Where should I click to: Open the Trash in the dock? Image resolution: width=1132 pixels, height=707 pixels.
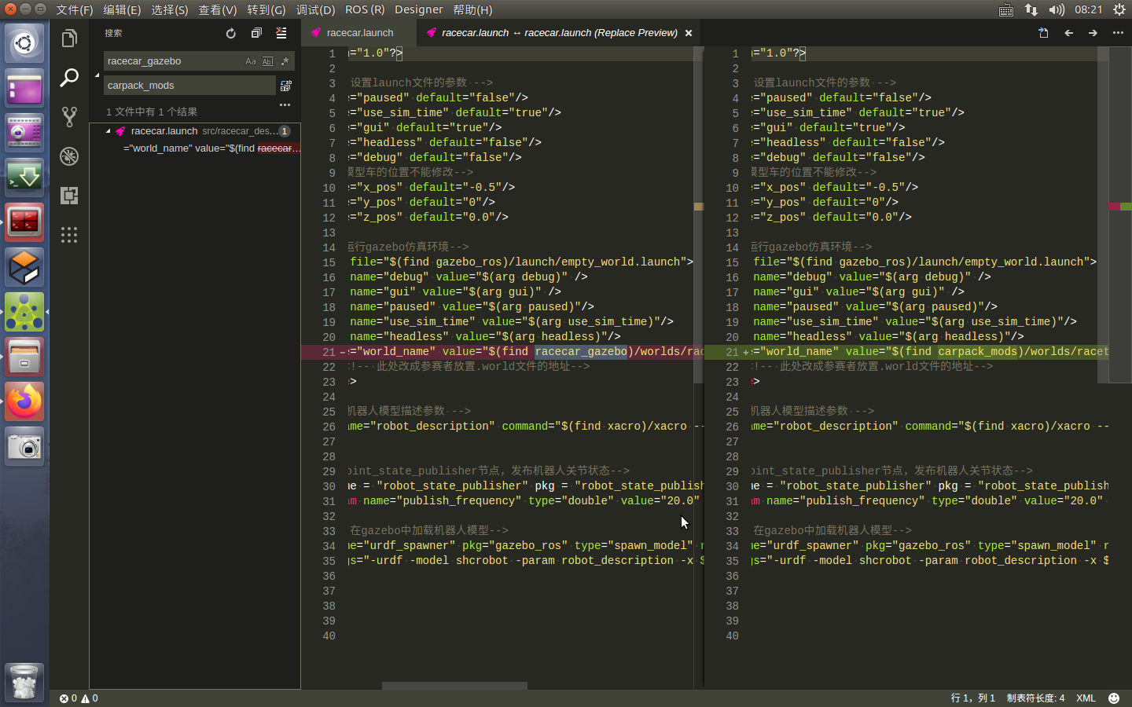click(x=24, y=682)
